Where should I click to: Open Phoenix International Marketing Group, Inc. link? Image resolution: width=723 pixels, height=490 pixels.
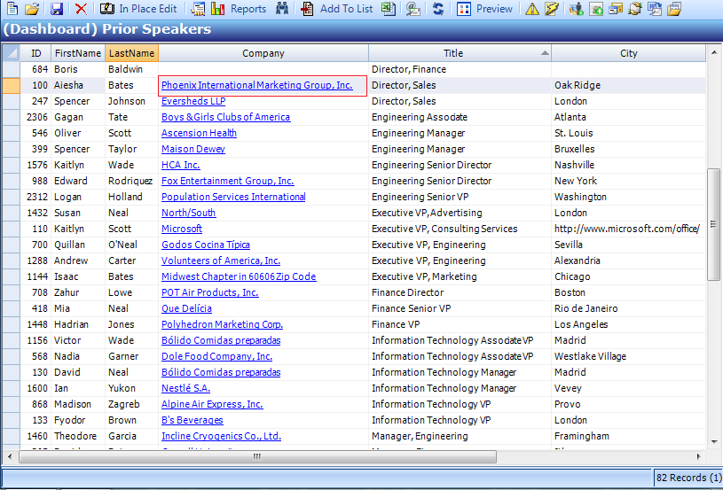[257, 85]
